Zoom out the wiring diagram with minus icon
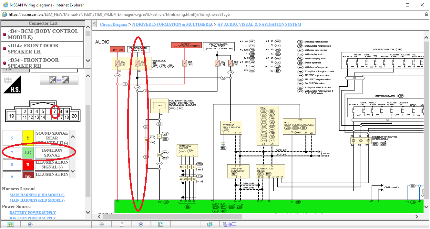 101,224
